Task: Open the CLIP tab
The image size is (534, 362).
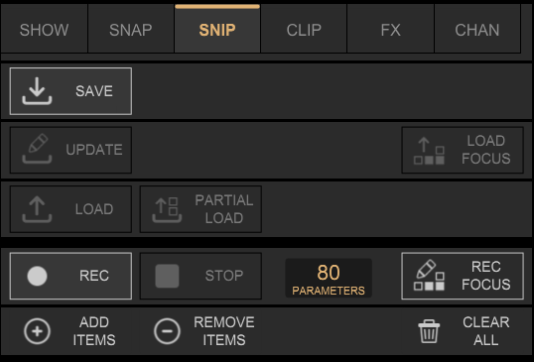Action: click(304, 30)
